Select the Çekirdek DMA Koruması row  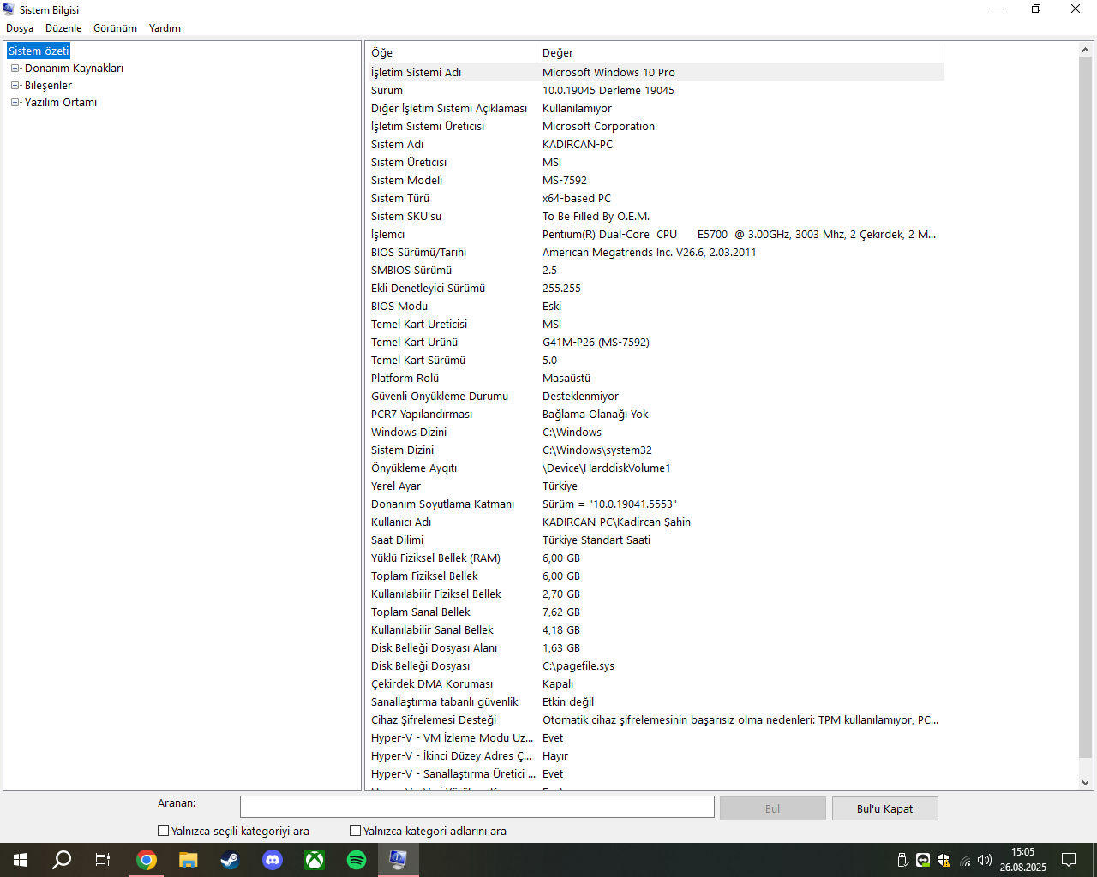point(655,683)
